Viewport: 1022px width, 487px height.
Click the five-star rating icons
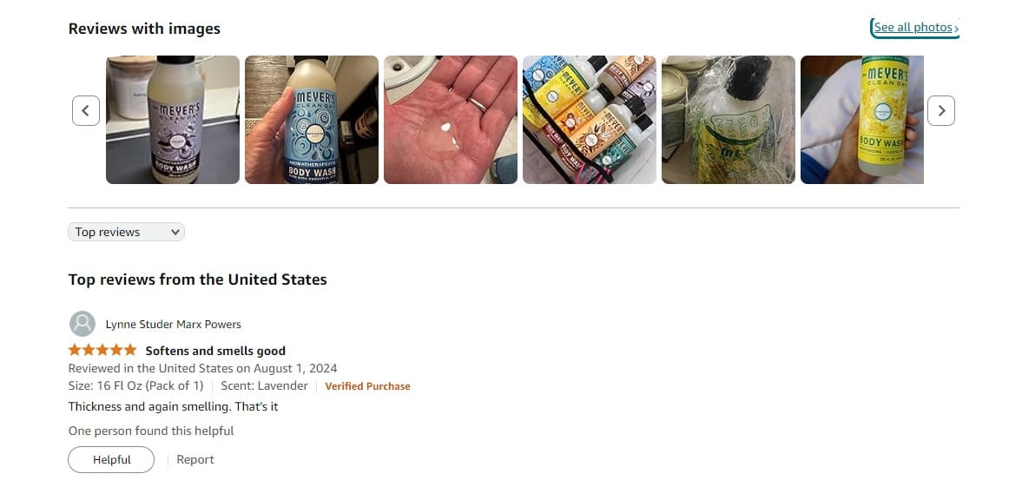click(x=102, y=350)
